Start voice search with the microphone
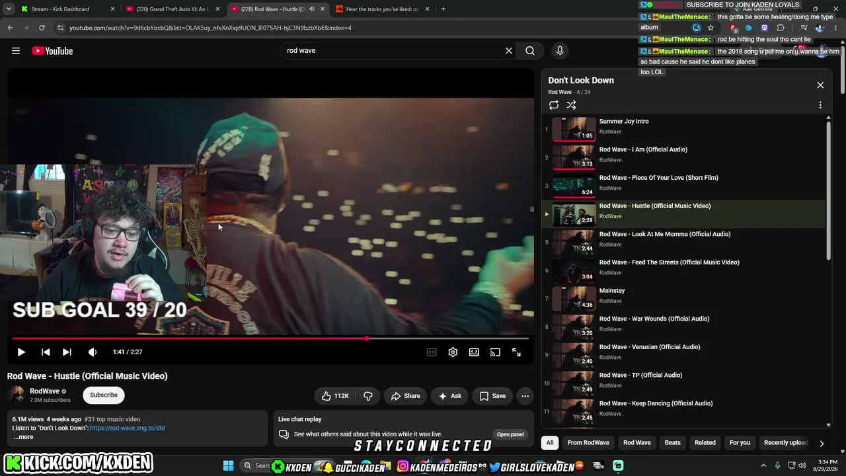This screenshot has height=476, width=846. point(560,51)
